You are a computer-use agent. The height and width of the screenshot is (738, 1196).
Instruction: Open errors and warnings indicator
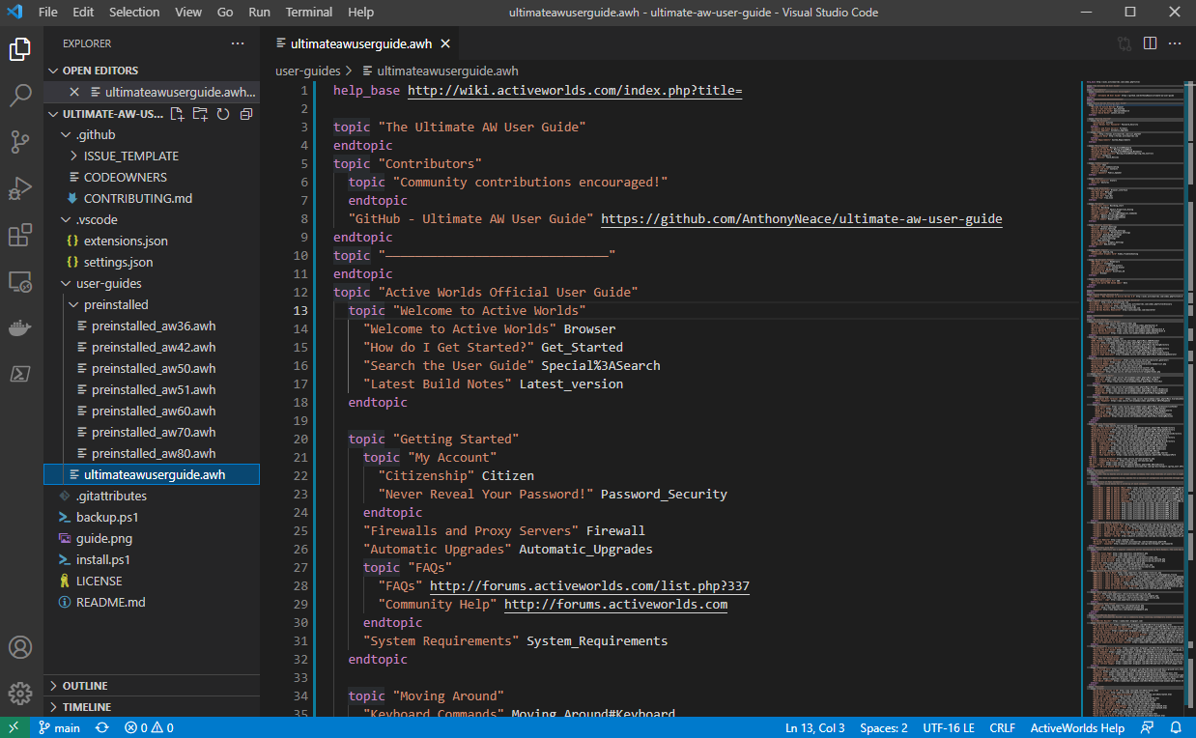(149, 727)
